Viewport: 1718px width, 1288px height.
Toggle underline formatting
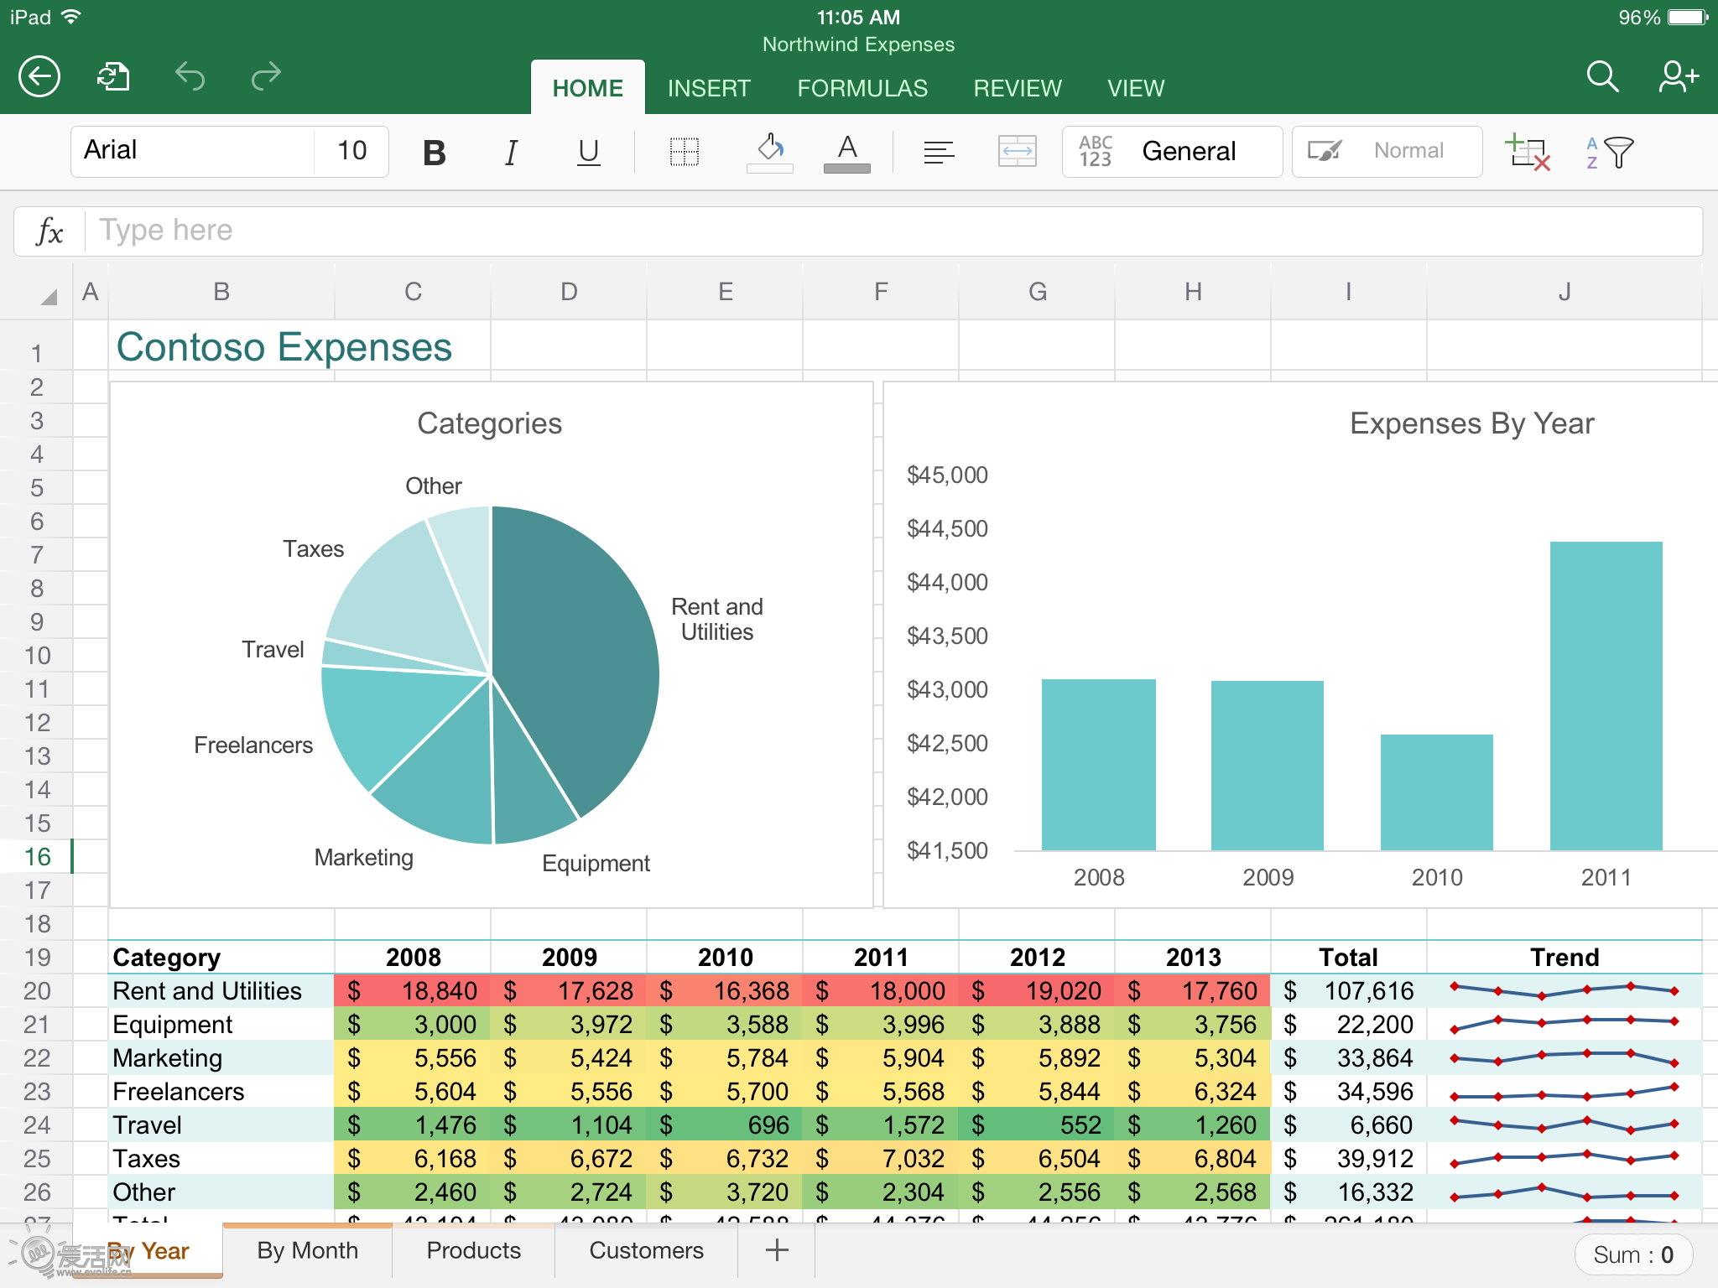(589, 153)
